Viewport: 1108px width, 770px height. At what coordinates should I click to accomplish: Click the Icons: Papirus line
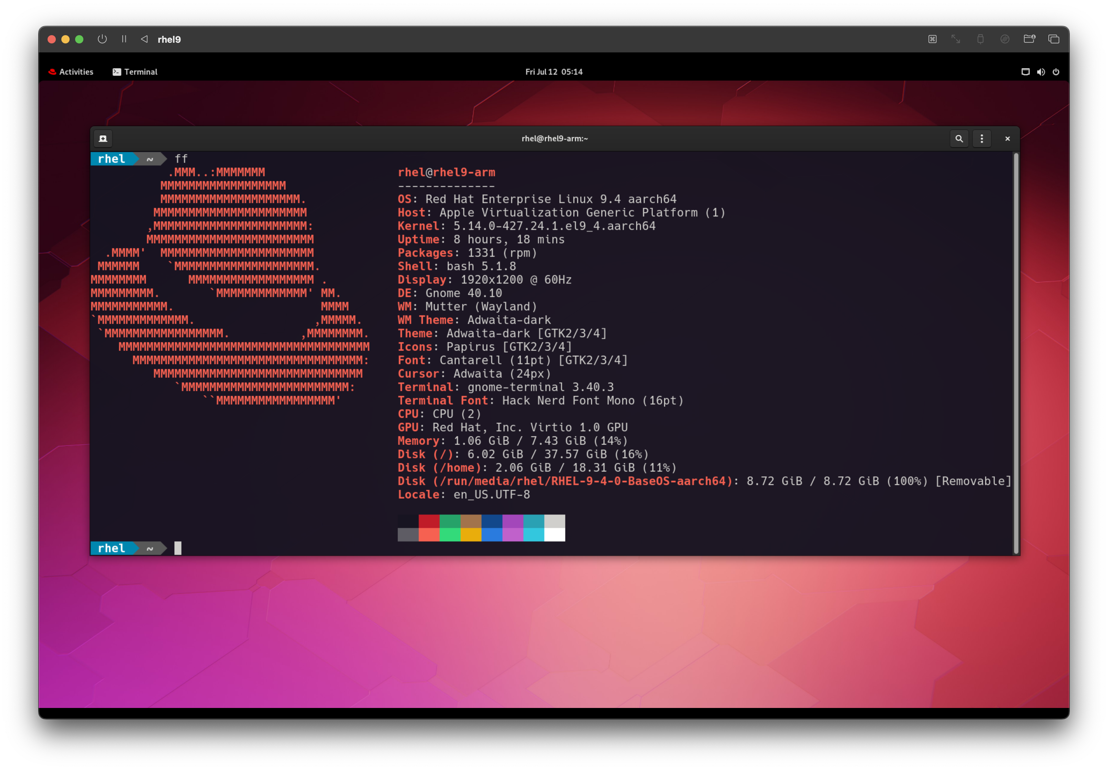[x=484, y=347]
